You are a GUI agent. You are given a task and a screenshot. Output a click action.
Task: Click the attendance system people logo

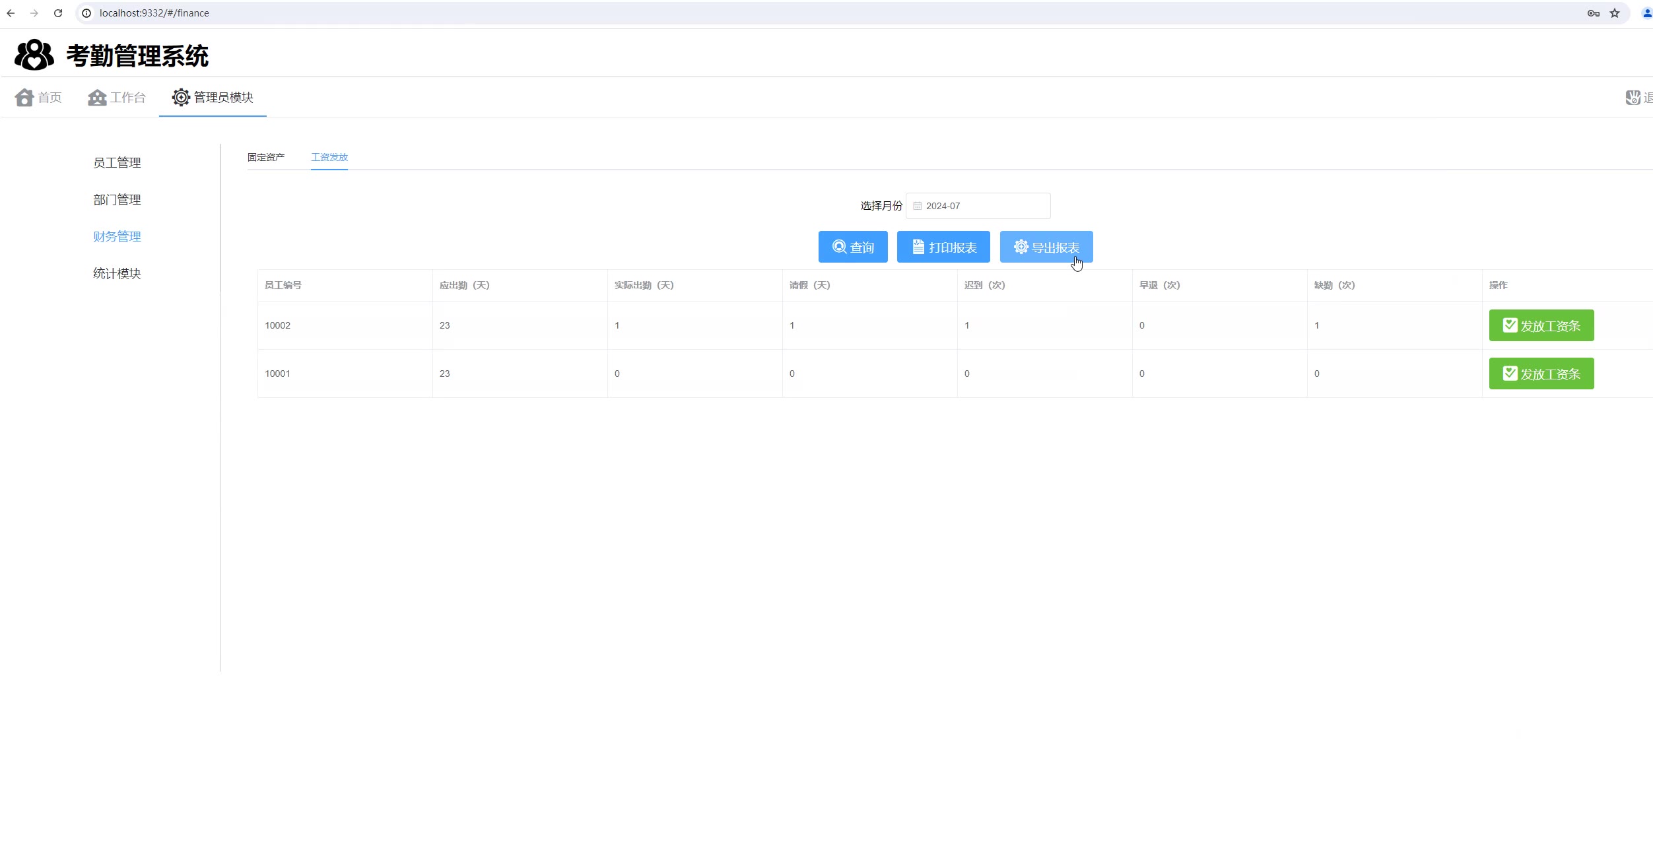coord(34,55)
